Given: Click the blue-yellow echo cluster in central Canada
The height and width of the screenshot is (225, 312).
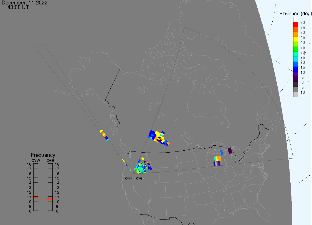Looking at the screenshot, I should [x=158, y=137].
